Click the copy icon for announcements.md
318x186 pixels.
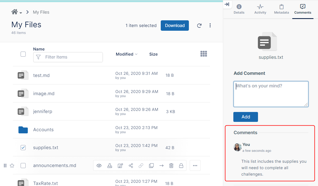click(x=151, y=166)
